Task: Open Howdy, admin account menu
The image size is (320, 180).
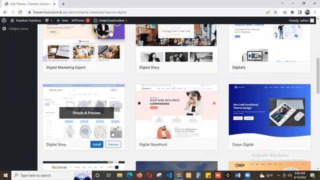Action: [301, 20]
